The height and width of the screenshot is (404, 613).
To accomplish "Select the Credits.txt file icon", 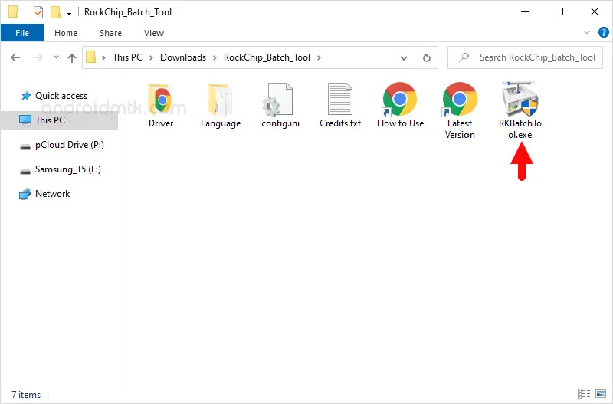I will point(339,99).
